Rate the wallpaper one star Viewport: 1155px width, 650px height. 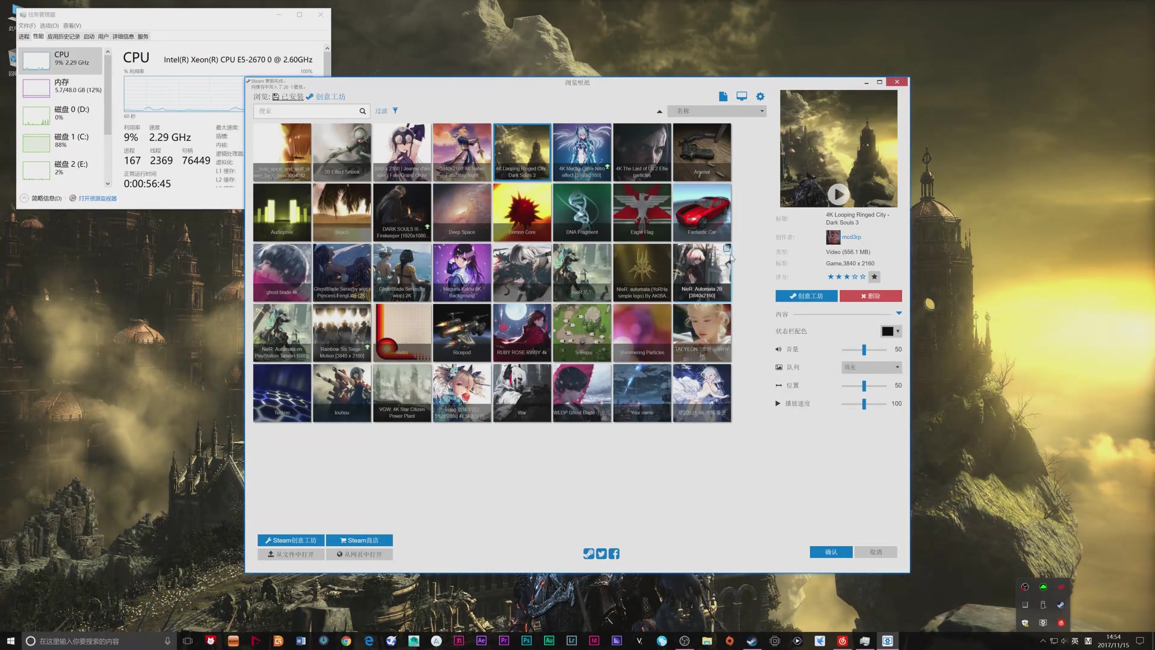click(831, 277)
